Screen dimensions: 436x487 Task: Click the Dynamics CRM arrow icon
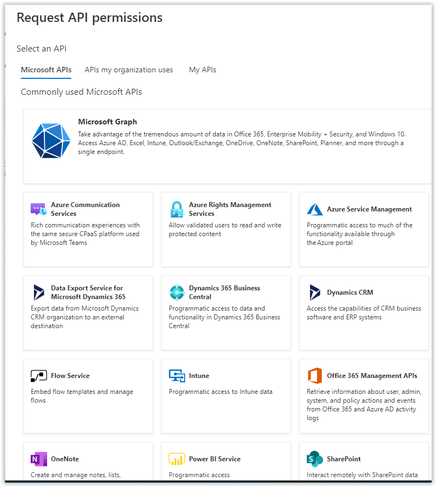[x=314, y=293]
